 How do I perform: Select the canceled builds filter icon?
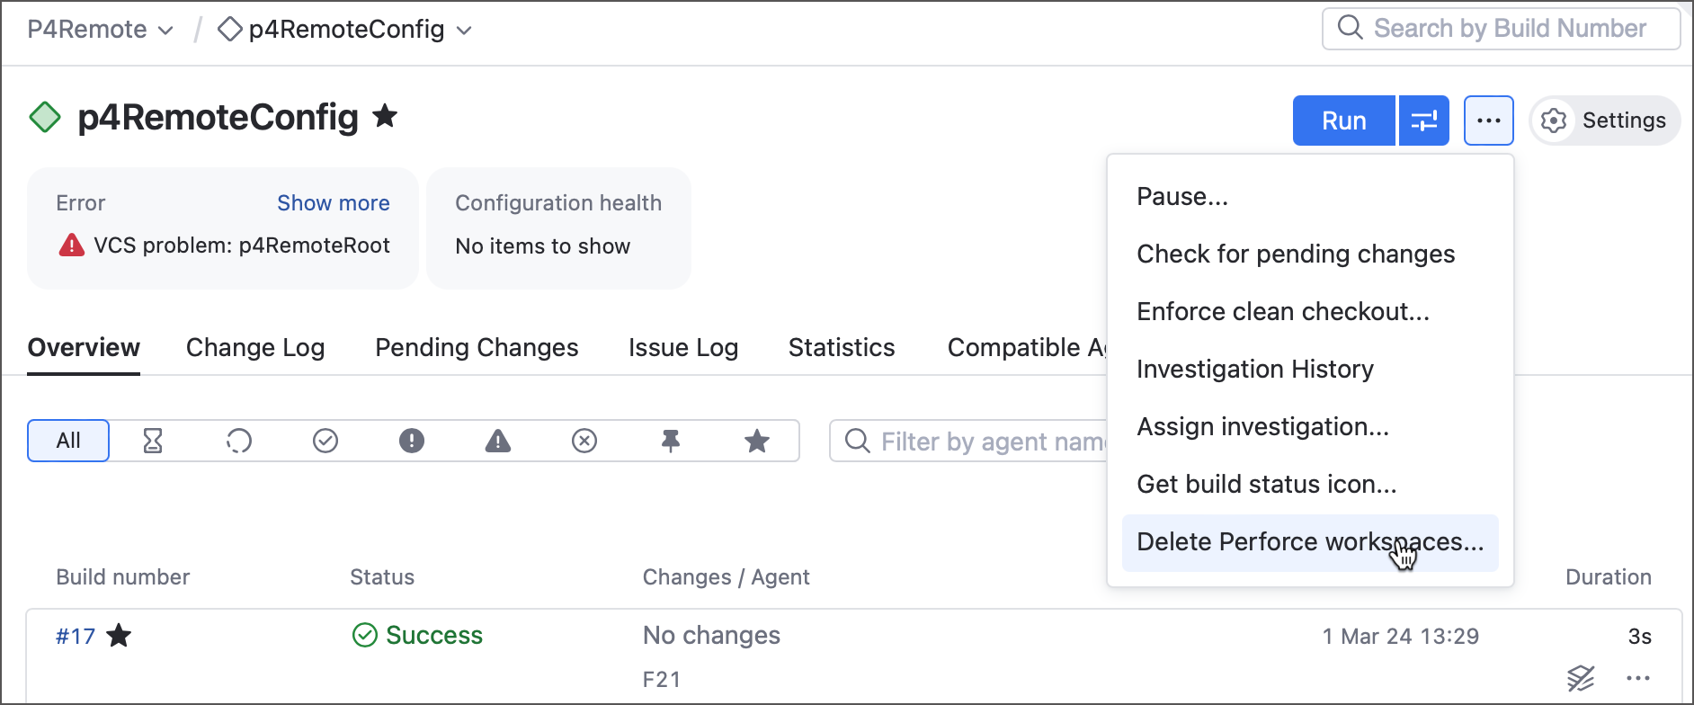tap(584, 441)
